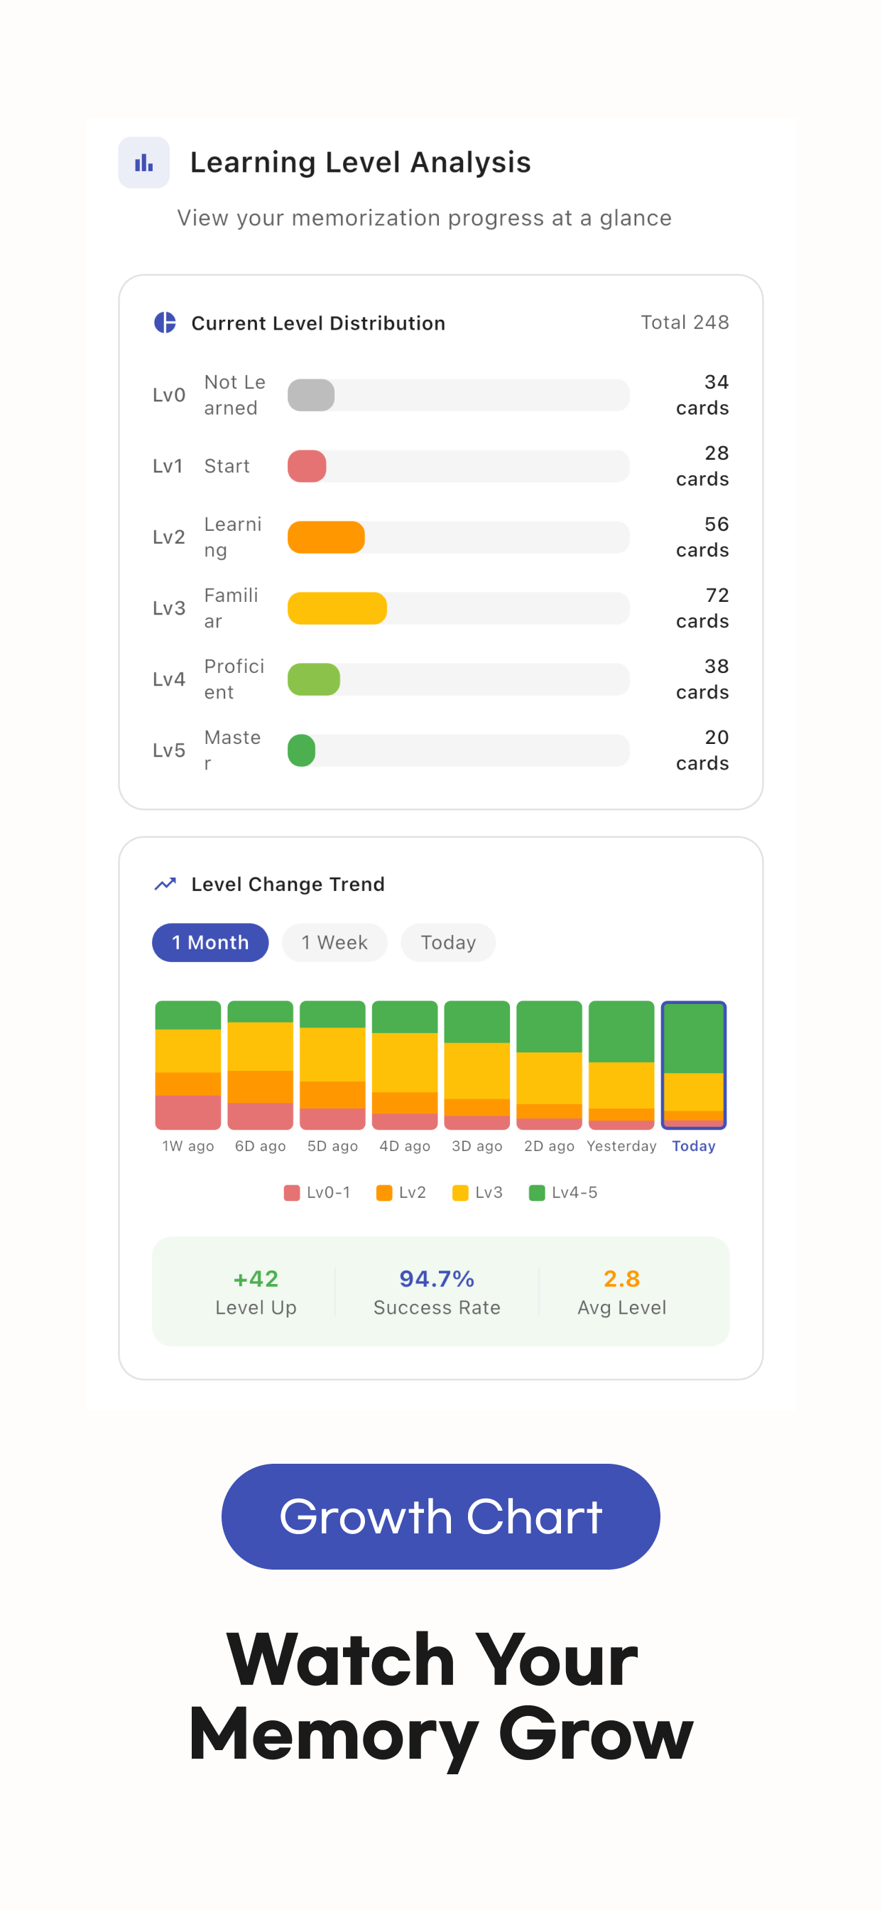Click the 34 cards count
Viewport: 882px width, 1910px height.
tap(702, 395)
